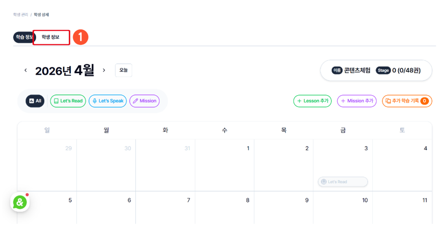
Task: Open 학생 관리 breadcrumb link
Action: [21, 14]
